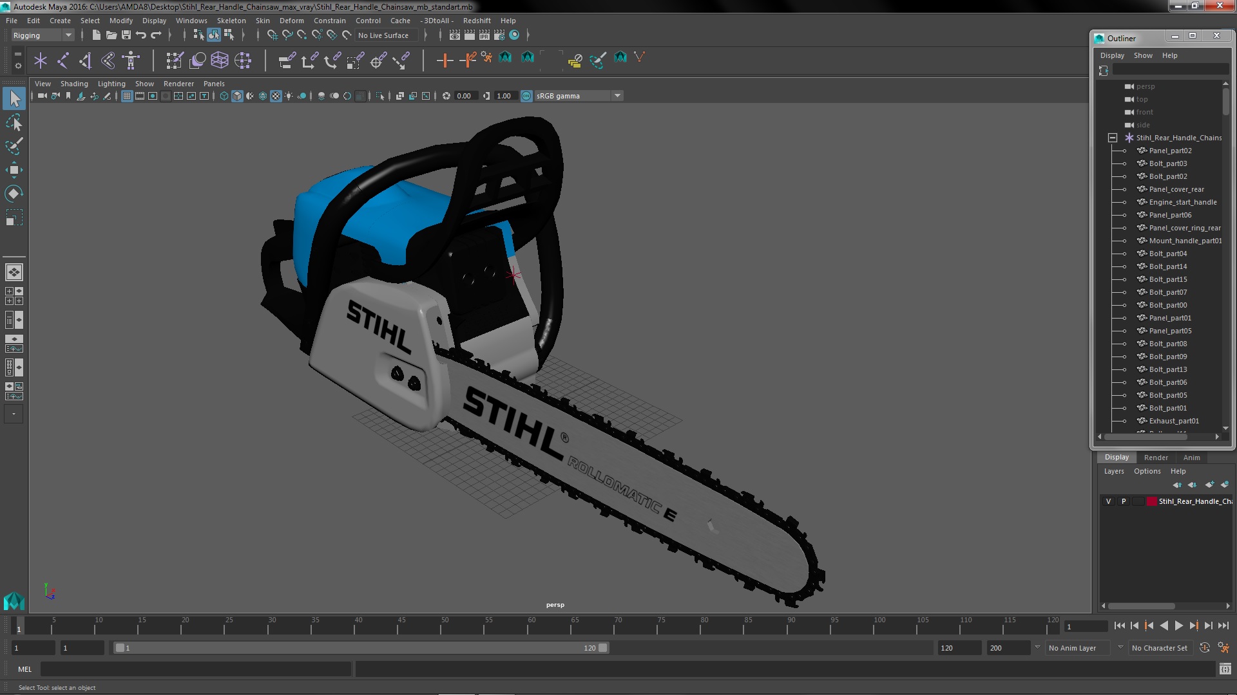This screenshot has width=1237, height=695.
Task: Click the Outliner vertical scrollbar
Action: pos(1225,102)
